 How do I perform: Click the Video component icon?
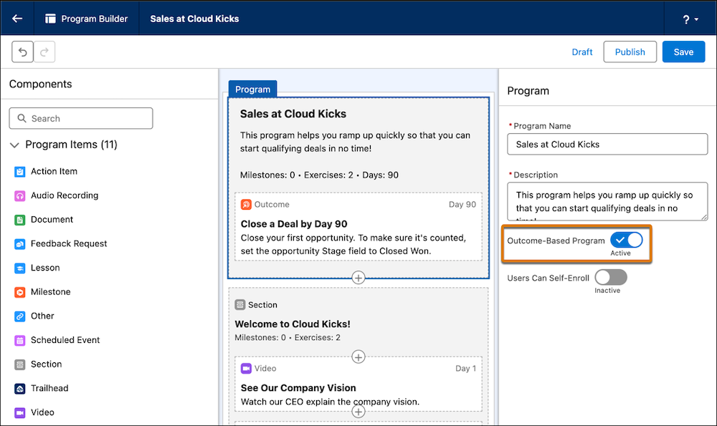point(17,412)
